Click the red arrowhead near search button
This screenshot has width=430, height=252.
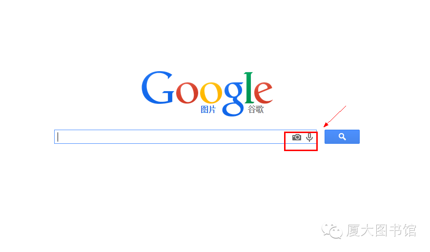click(x=326, y=125)
